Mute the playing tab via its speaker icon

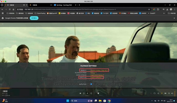click(x=24, y=5)
